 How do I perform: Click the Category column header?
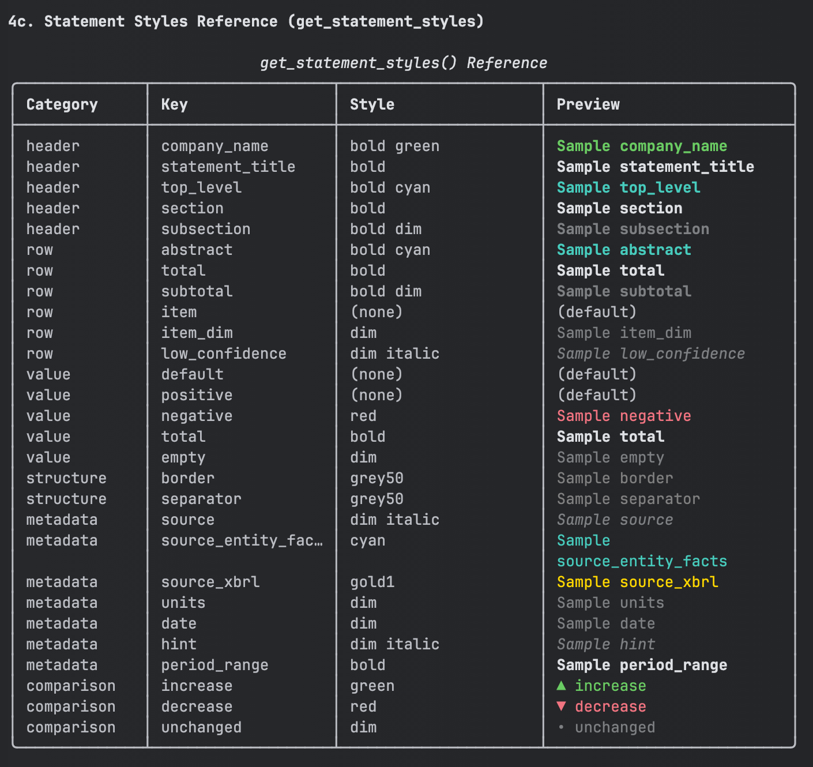(62, 104)
